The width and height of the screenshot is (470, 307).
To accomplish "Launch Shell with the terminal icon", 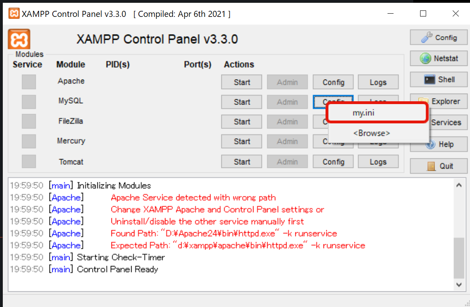I will [439, 80].
